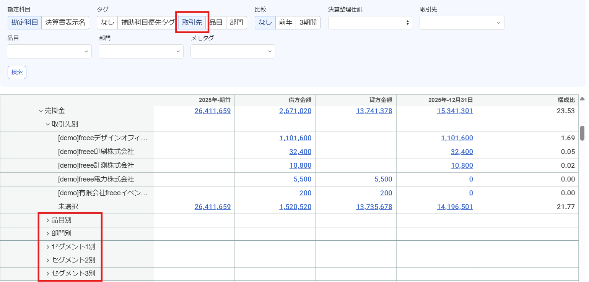This screenshot has width=589, height=282.
Task: Open the 売掛金 closing balance 15,341,301 link
Action: pyautogui.click(x=455, y=111)
